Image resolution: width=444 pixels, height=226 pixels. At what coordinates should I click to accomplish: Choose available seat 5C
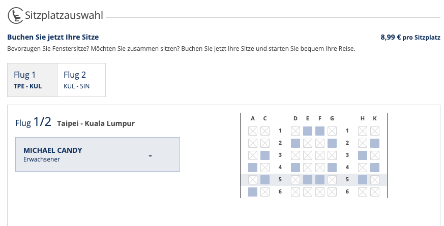coord(265,180)
